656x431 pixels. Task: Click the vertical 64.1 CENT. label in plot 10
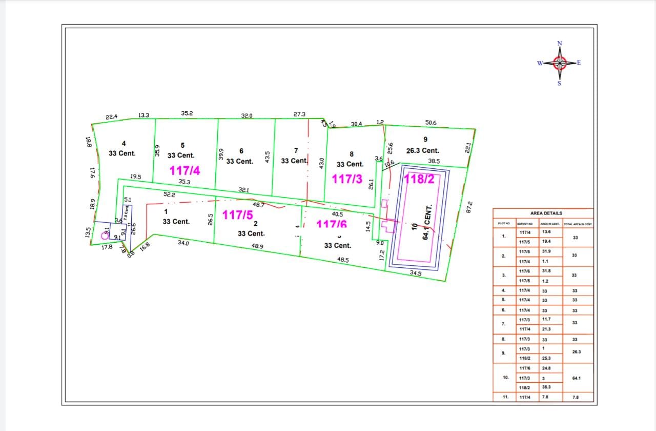point(427,221)
